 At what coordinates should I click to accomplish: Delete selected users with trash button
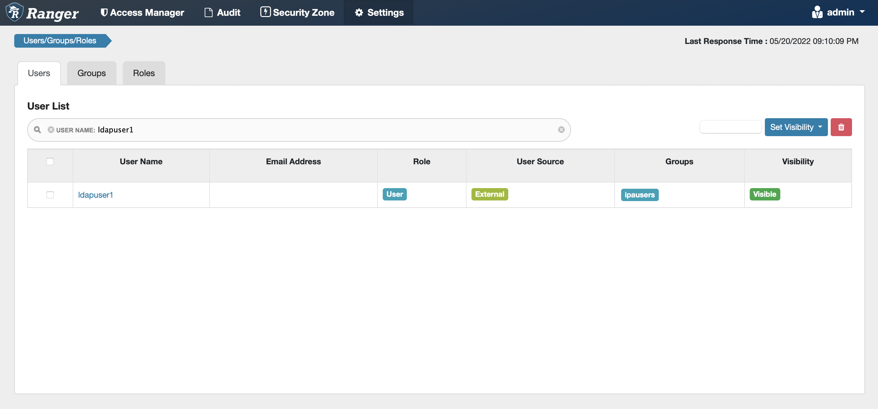coord(841,127)
